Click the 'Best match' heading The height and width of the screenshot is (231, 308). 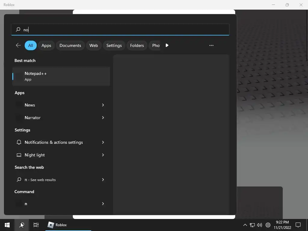[x=25, y=60]
